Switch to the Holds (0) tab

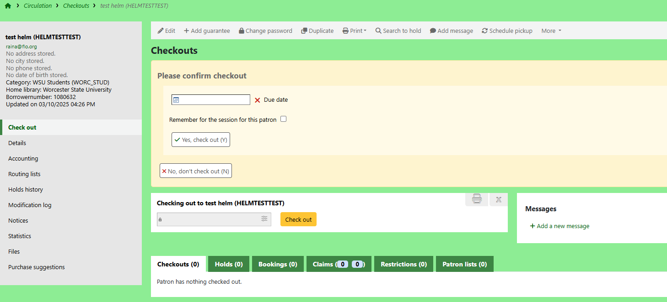click(229, 264)
